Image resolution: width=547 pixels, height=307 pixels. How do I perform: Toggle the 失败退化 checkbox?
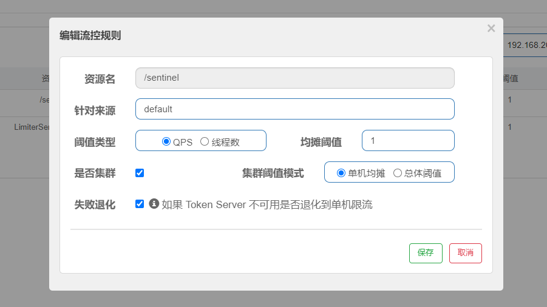(140, 204)
